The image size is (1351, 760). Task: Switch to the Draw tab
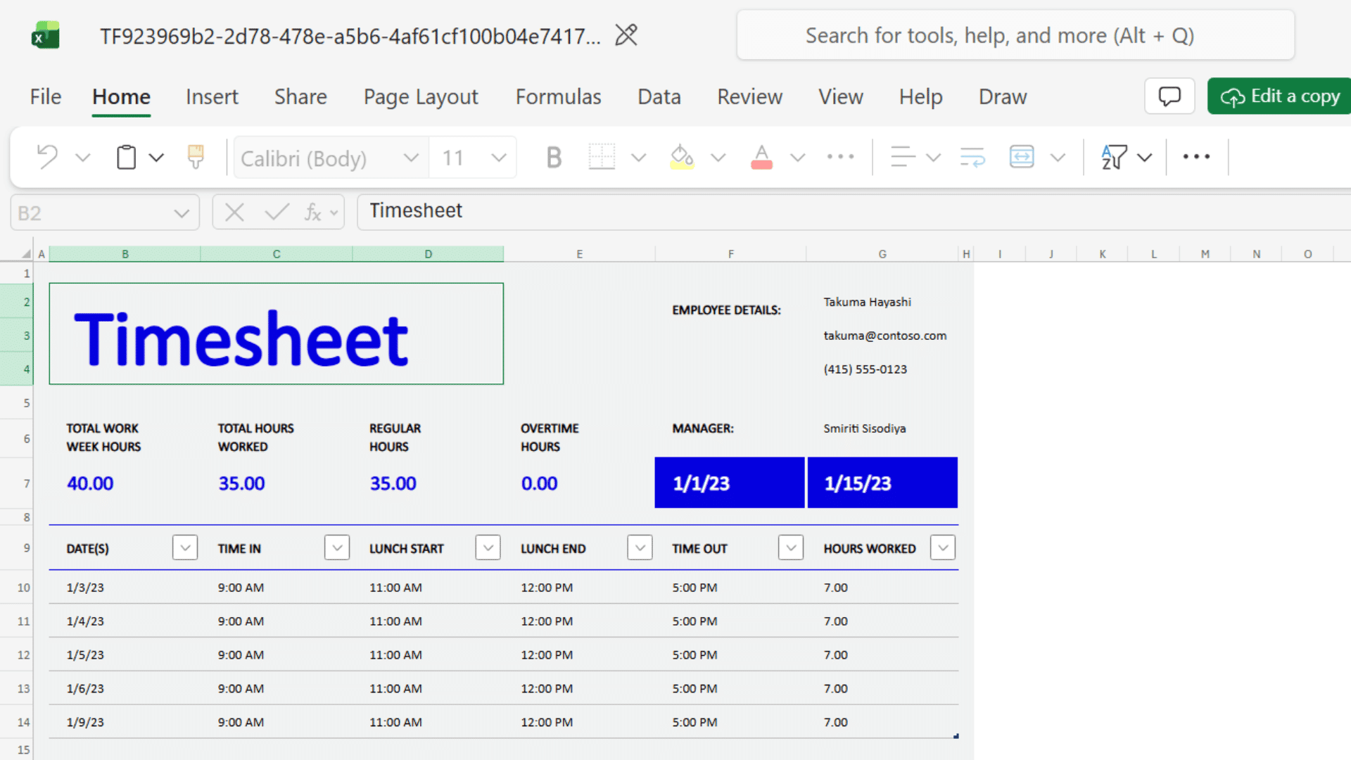pos(1003,96)
